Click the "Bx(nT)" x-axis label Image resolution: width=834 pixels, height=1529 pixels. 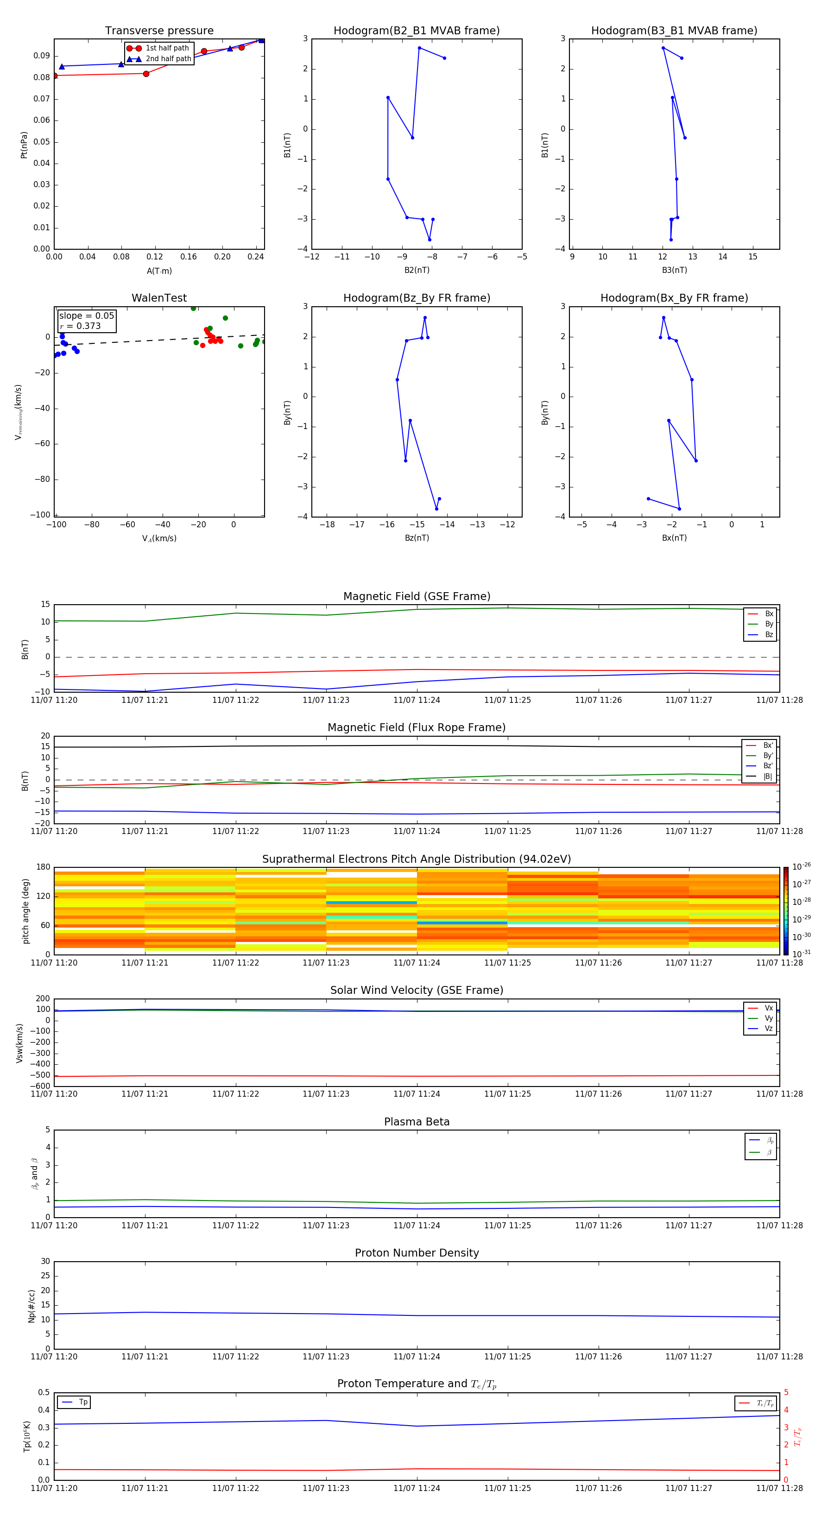tap(674, 538)
